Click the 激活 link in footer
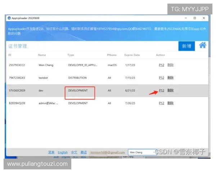This screenshot has width=216, height=173. coord(84,152)
